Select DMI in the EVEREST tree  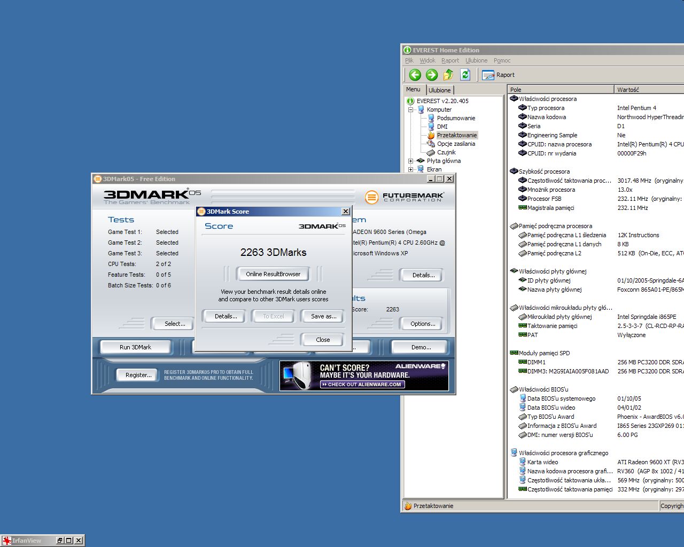[x=442, y=127]
